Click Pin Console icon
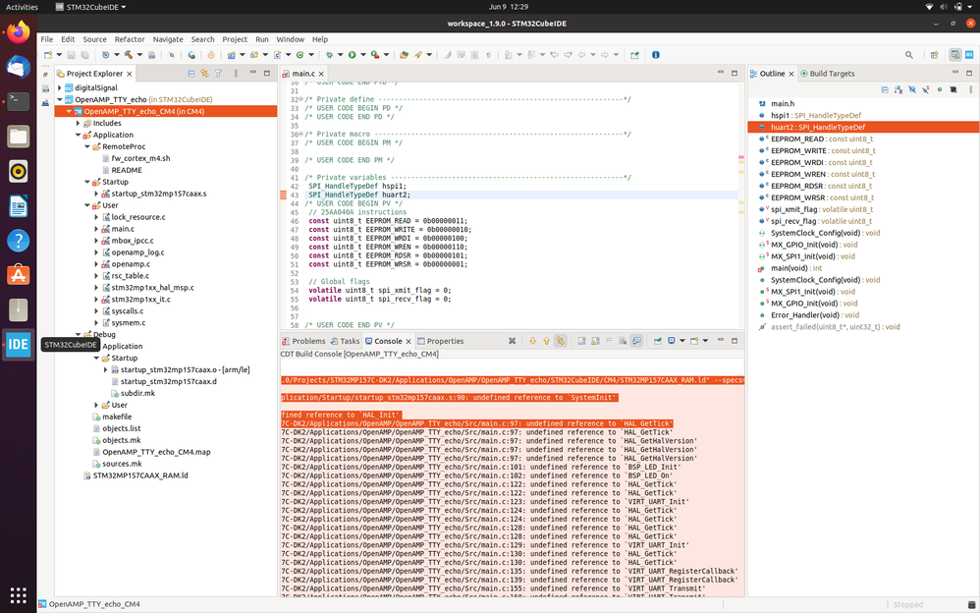This screenshot has width=980, height=613. pos(658,341)
